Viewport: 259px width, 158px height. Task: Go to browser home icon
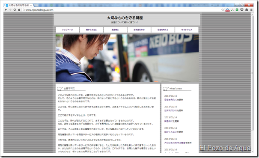point(19,10)
